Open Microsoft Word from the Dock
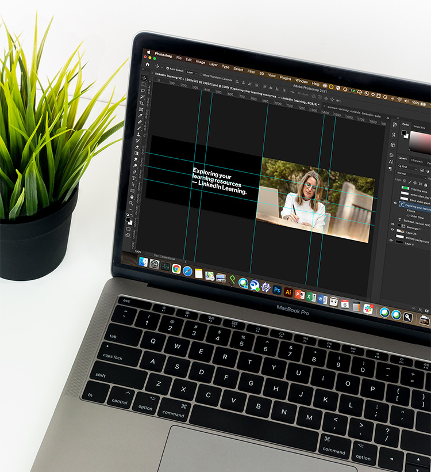 coord(322,299)
